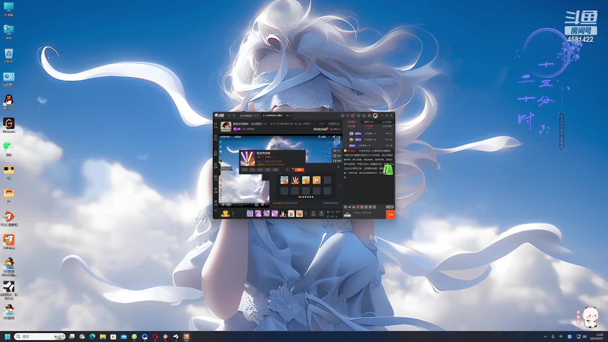The image size is (608, 342).
Task: Click the emoji face icon in chat toolbar
Action: pyautogui.click(x=345, y=207)
